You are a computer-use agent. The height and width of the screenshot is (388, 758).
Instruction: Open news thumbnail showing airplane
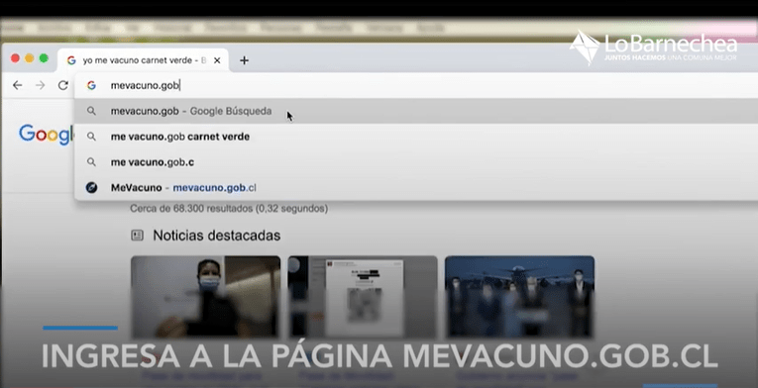519,296
